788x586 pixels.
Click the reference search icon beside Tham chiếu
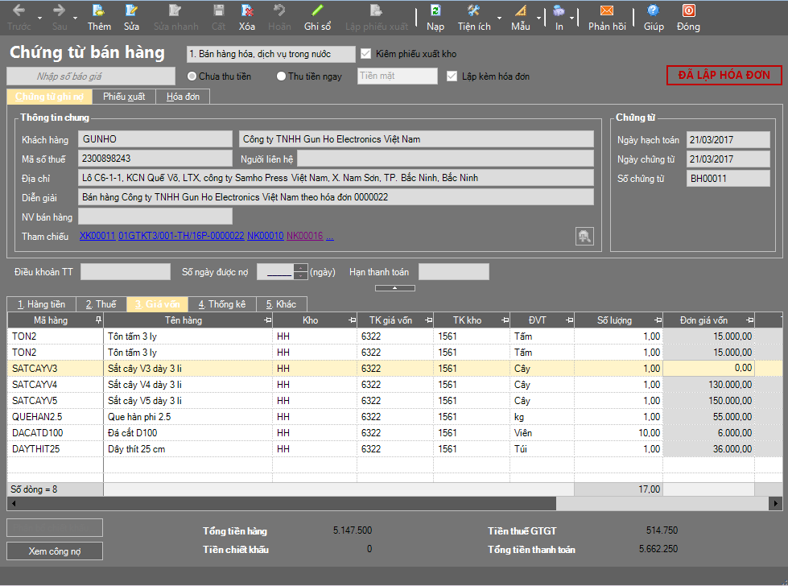584,236
